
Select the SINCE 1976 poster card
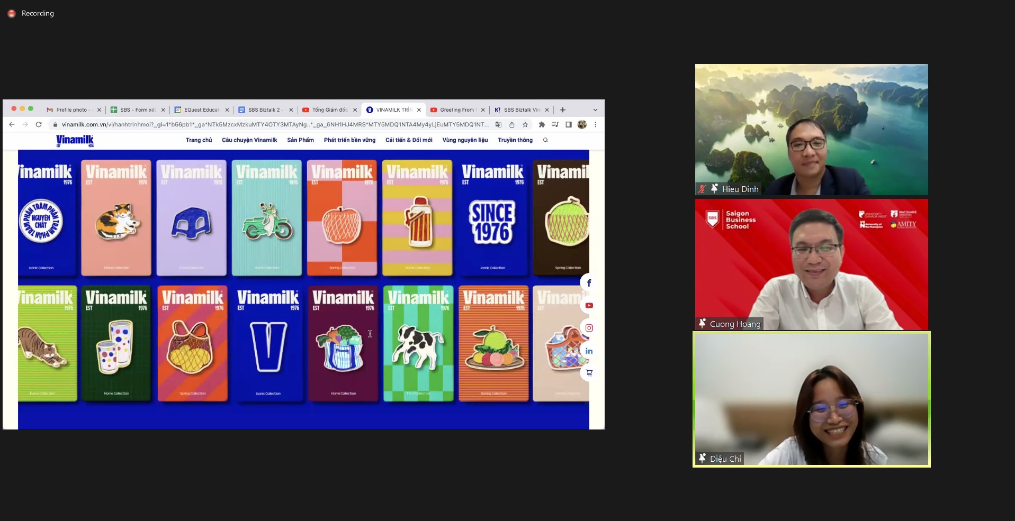click(x=492, y=218)
